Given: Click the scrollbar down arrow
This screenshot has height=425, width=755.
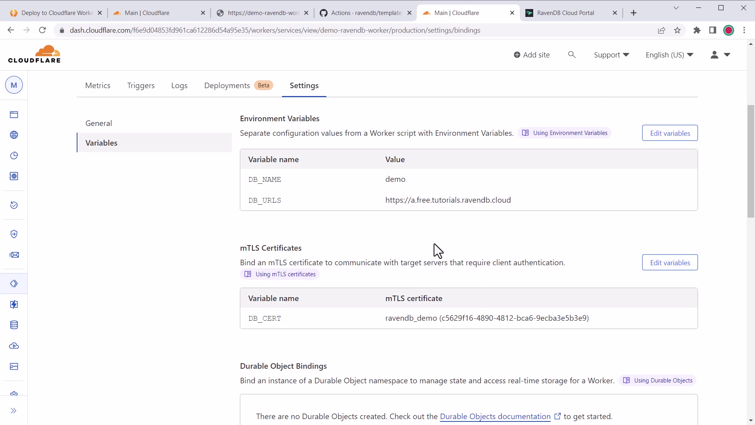Looking at the screenshot, I should 751,421.
